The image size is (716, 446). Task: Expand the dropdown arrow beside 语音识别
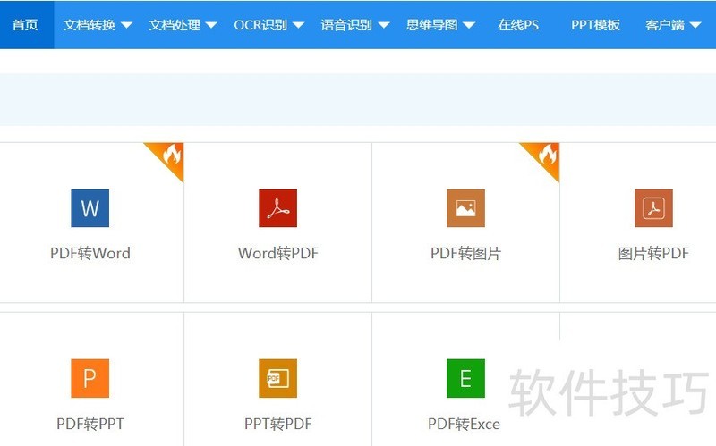pyautogui.click(x=384, y=25)
